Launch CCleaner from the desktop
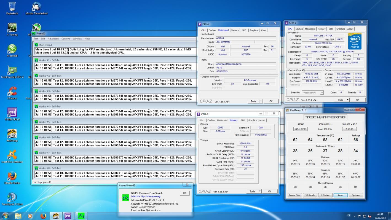This screenshot has width=391, height=220. pyautogui.click(x=12, y=93)
